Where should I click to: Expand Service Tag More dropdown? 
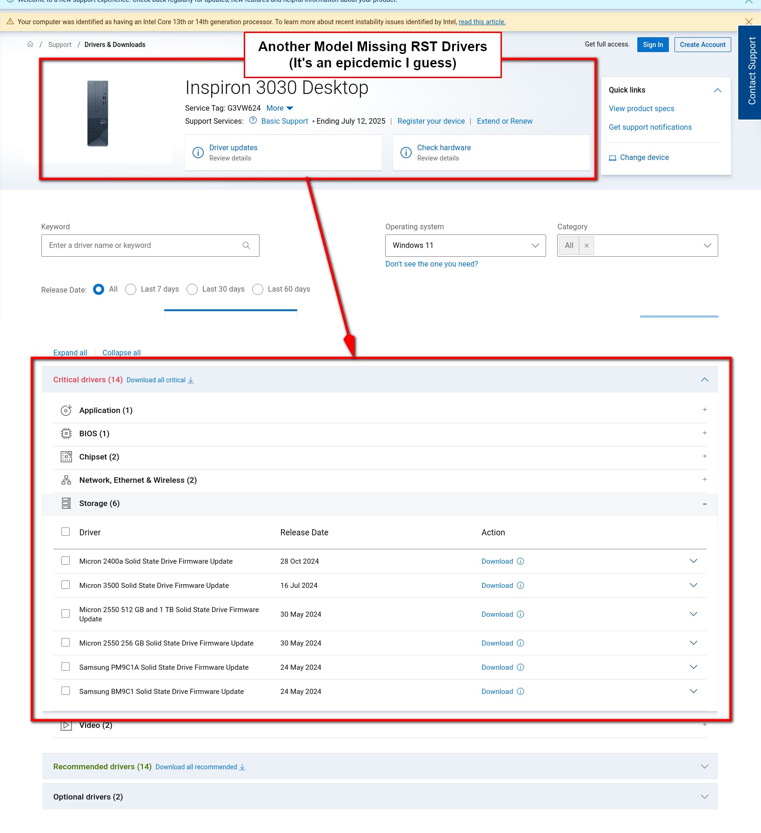point(280,108)
